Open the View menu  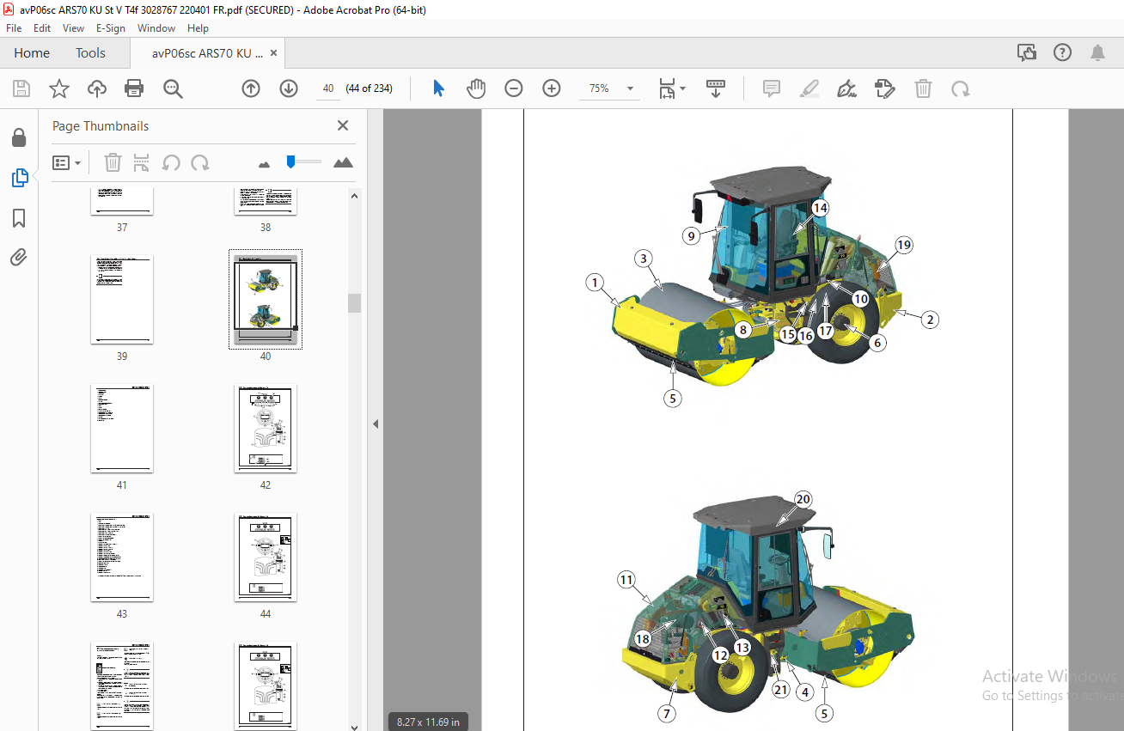click(x=74, y=28)
